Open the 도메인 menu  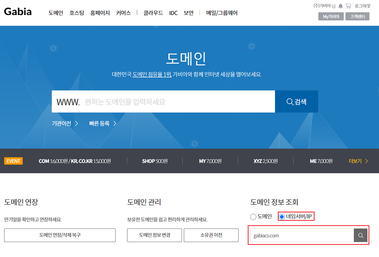pos(56,13)
